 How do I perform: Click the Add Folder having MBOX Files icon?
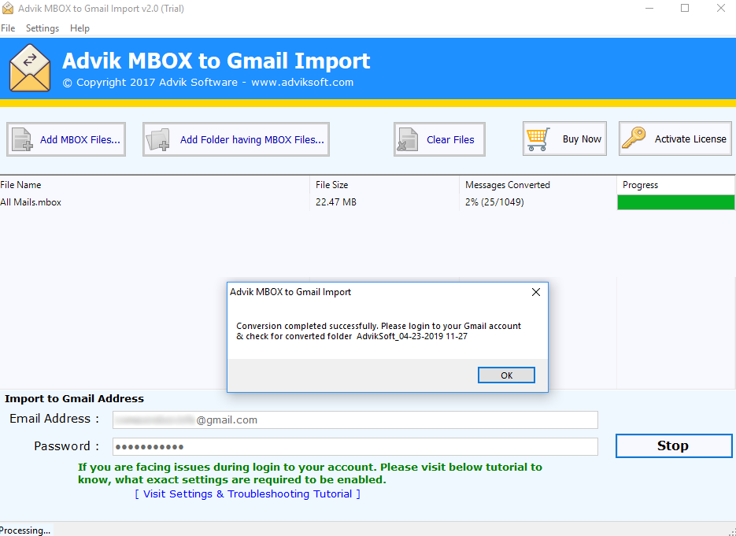pyautogui.click(x=160, y=139)
